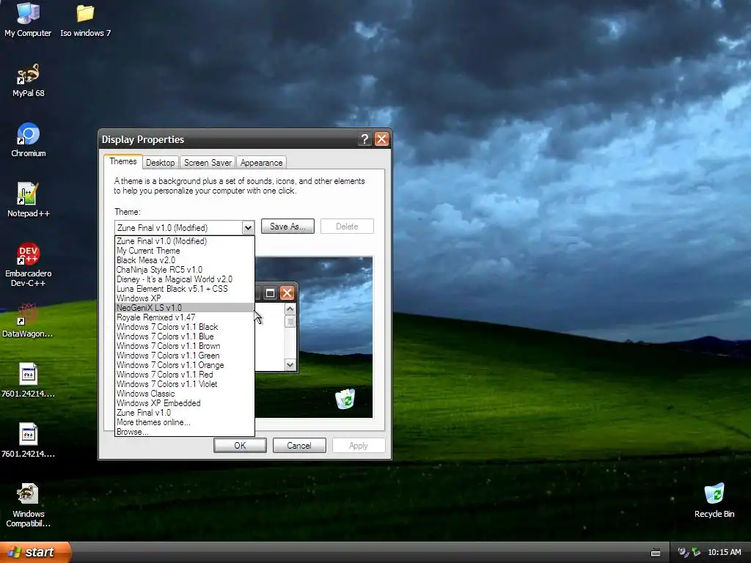Select the Windows XP Embedded theme
The image size is (751, 563).
(185, 403)
